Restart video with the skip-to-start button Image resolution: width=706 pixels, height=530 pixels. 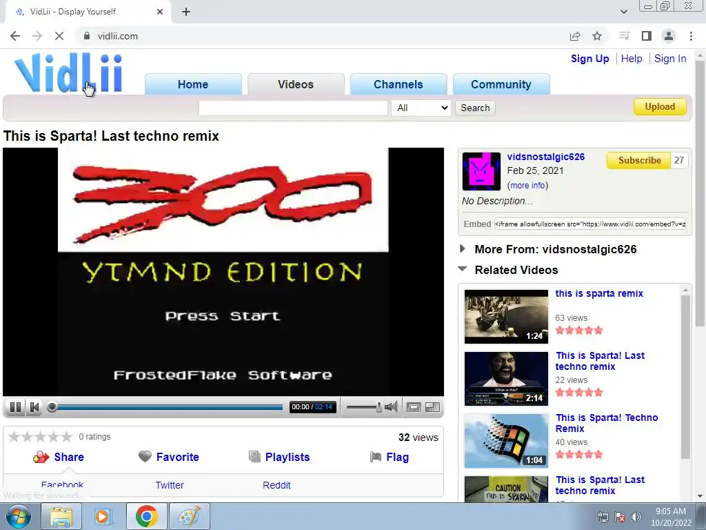coord(34,407)
